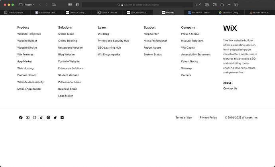Open About link under Wix logo
275x167 pixels.
[x=227, y=83]
